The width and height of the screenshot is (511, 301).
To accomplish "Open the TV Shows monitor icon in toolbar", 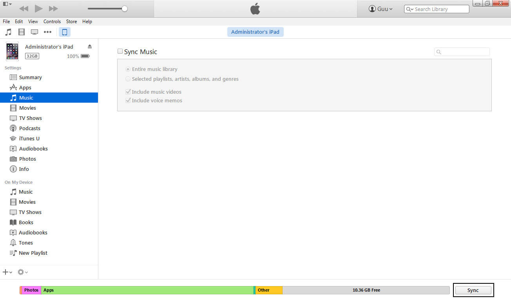I will click(x=34, y=32).
